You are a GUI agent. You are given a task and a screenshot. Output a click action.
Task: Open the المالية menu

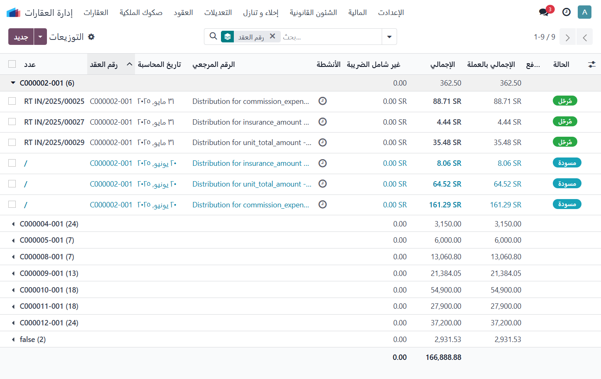pyautogui.click(x=357, y=12)
